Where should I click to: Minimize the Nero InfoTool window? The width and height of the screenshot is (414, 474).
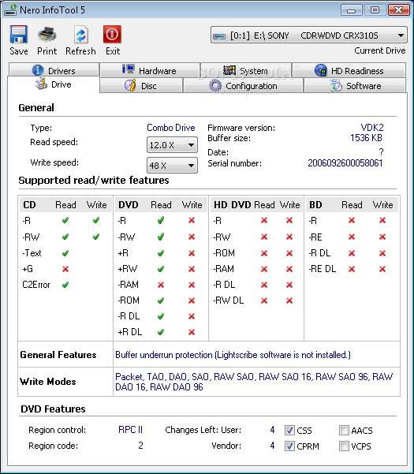pyautogui.click(x=351, y=10)
